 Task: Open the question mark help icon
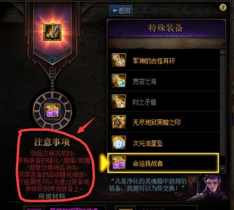coord(223,7)
